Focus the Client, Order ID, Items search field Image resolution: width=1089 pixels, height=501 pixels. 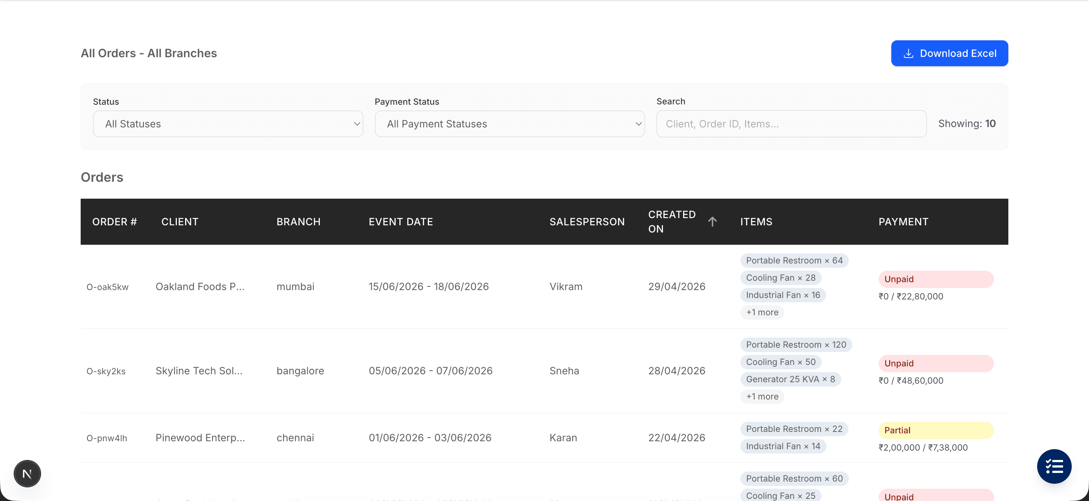coord(791,124)
